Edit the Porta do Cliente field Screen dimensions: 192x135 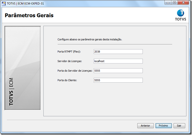(118, 80)
